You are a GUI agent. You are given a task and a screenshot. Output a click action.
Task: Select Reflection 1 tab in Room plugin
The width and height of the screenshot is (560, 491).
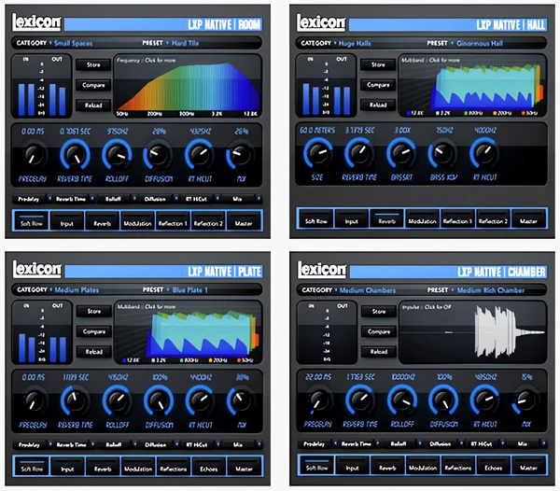[173, 220]
